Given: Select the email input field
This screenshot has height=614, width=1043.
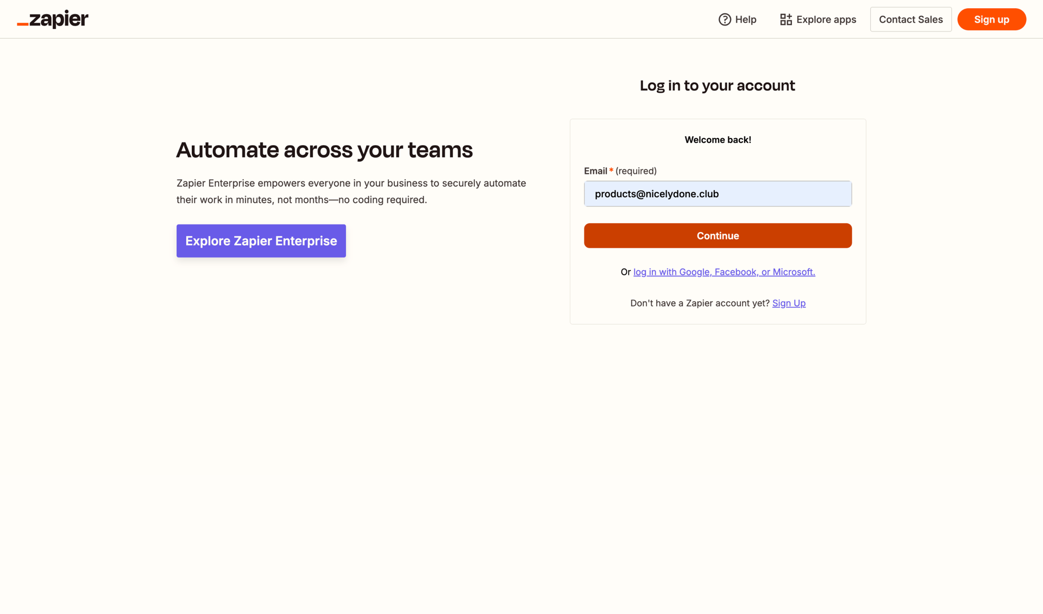Looking at the screenshot, I should [718, 193].
